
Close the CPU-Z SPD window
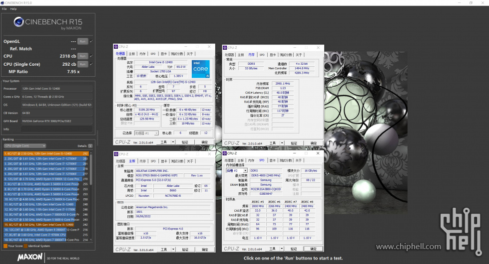click(318, 153)
